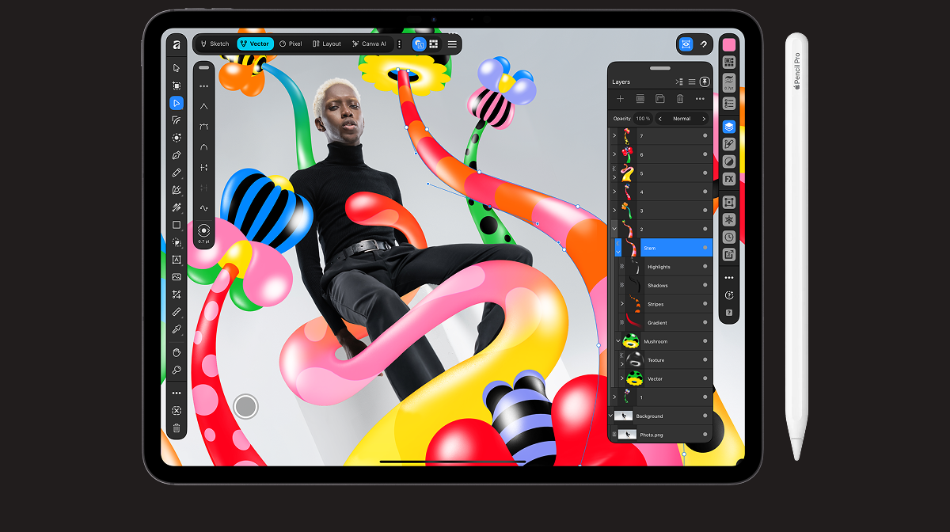Toggle visibility of Mushroom layer
Screen dimensions: 950x532
pyautogui.click(x=705, y=341)
